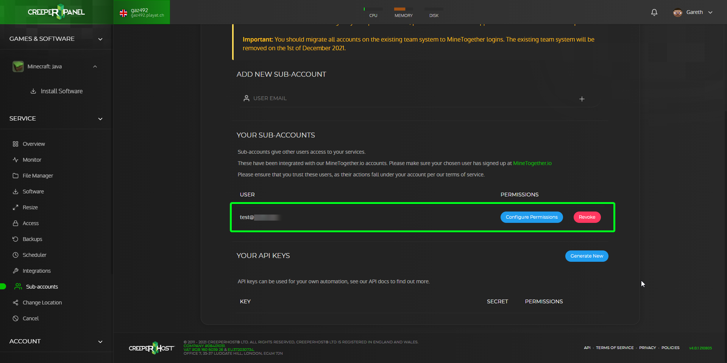Click Configure Permissions for test user
This screenshot has width=727, height=363.
click(532, 217)
